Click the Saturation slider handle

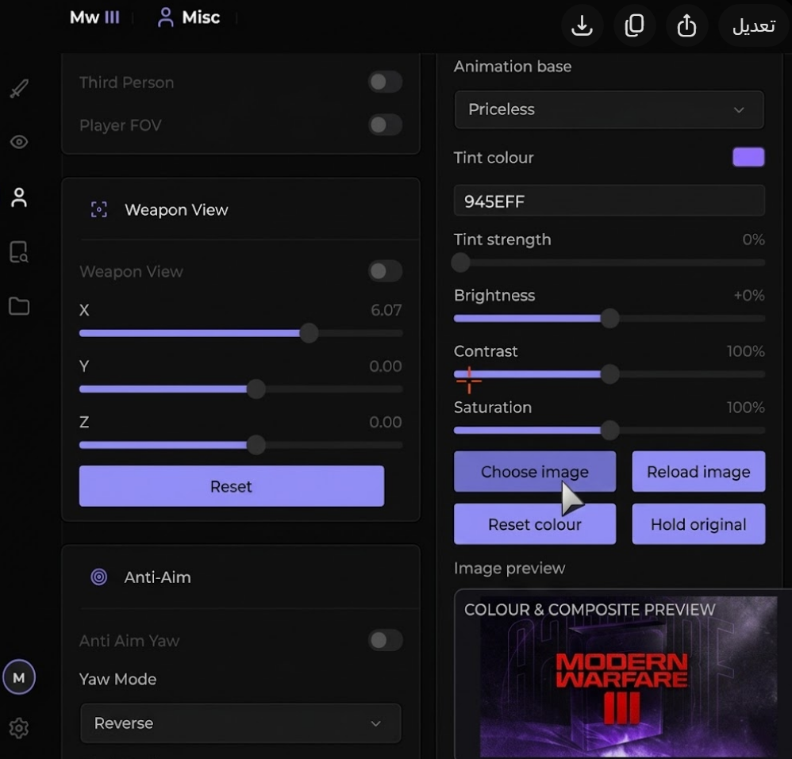[x=610, y=431]
